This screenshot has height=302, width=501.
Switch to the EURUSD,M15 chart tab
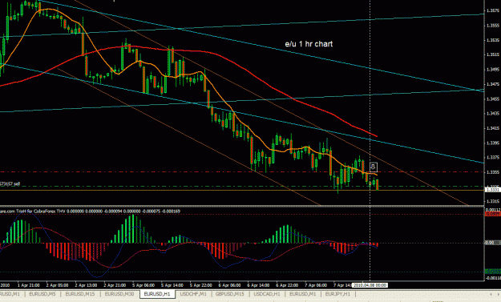pos(80,294)
